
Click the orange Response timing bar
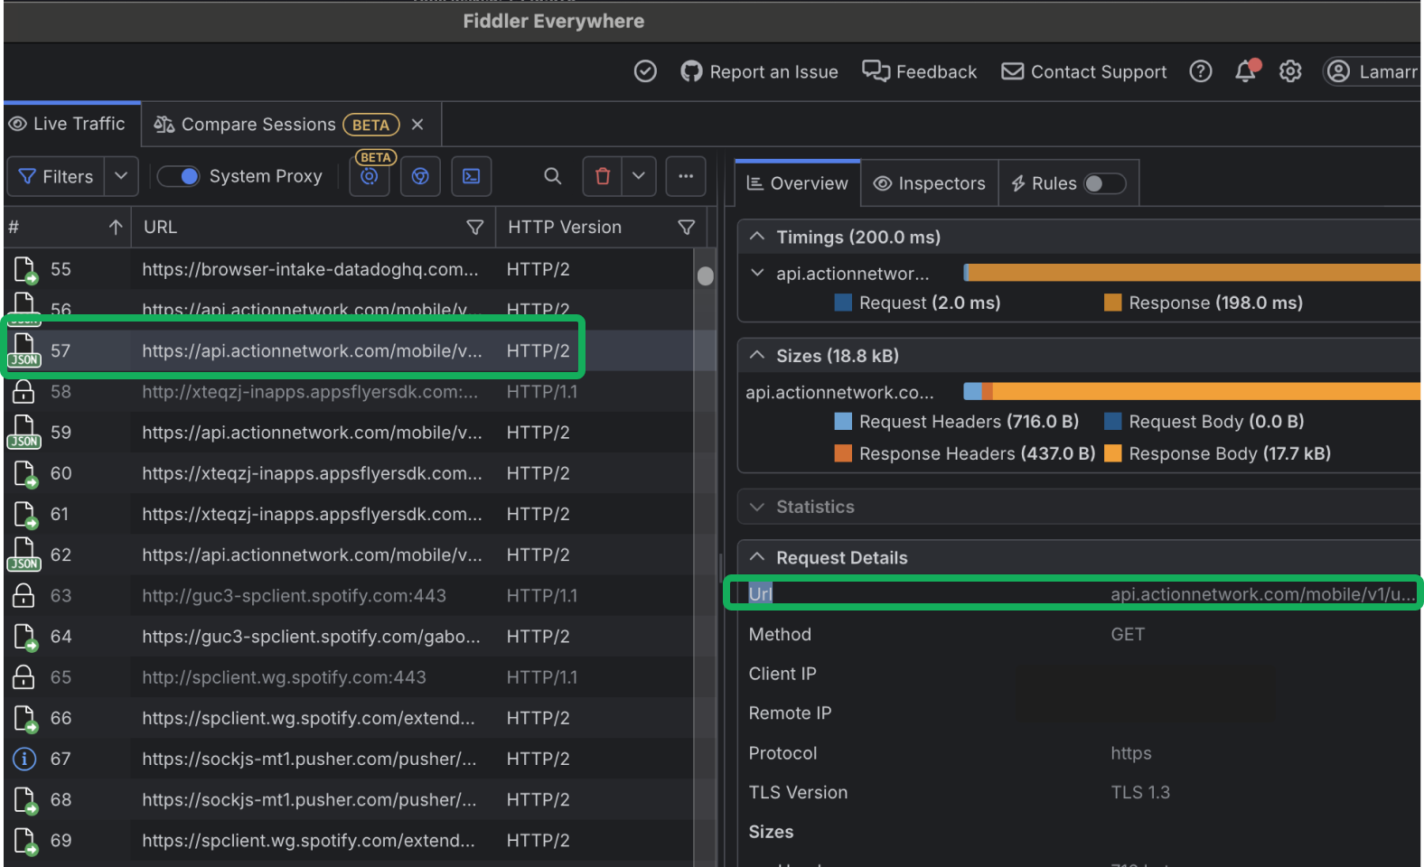(x=1194, y=273)
